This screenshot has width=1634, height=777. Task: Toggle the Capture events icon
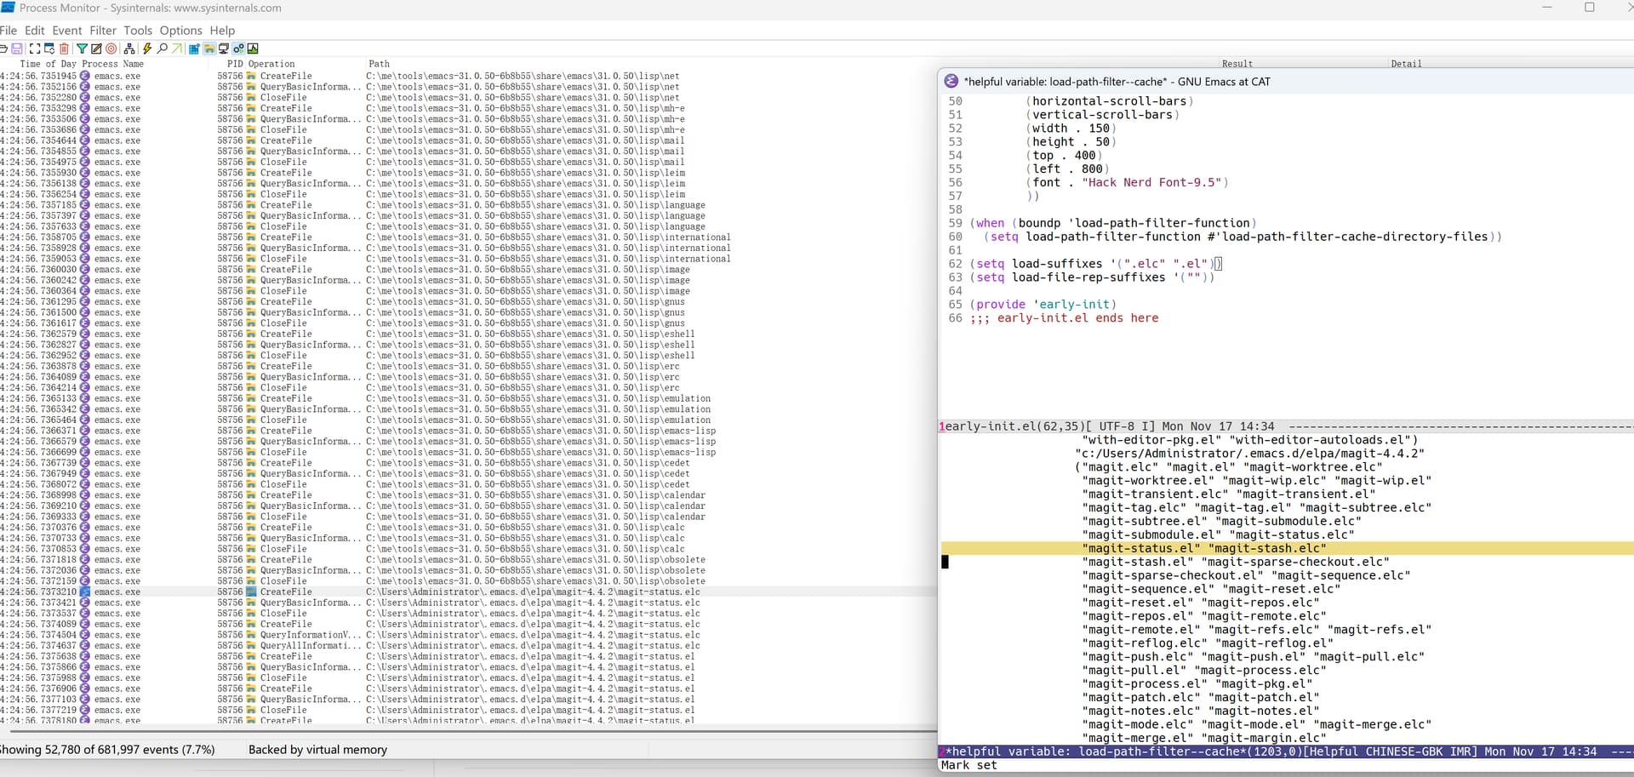[x=35, y=49]
